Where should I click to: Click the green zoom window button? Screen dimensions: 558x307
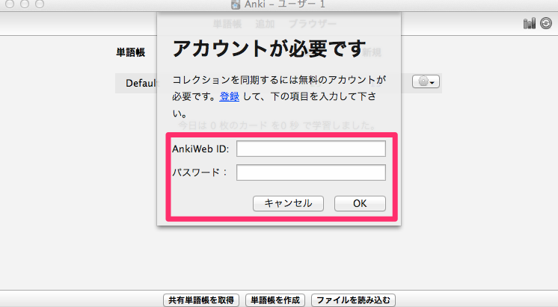40,4
